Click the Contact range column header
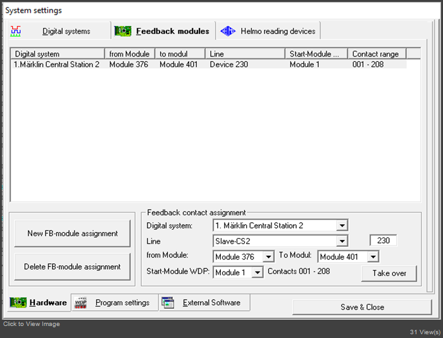Viewport: 443px width, 338px height. click(377, 54)
